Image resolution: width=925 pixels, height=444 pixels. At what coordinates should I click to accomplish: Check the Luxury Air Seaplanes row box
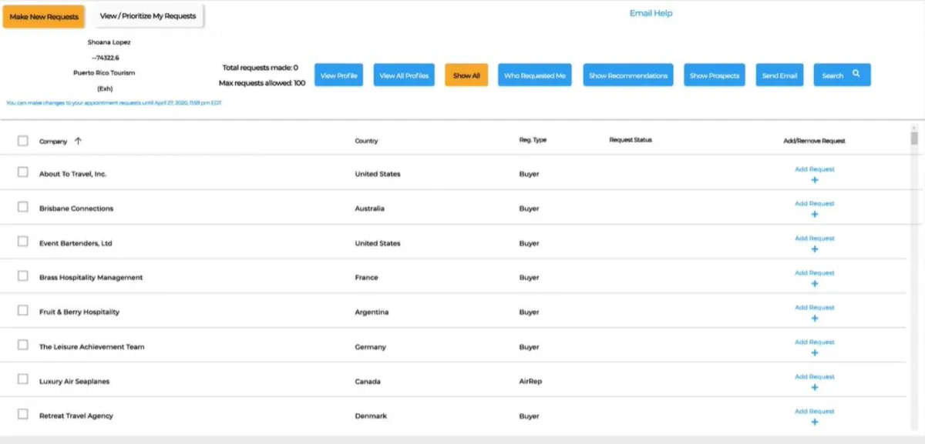pos(23,380)
